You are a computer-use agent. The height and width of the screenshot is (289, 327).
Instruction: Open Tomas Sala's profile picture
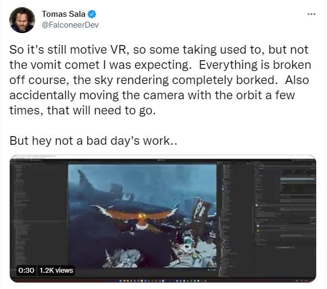click(x=22, y=20)
